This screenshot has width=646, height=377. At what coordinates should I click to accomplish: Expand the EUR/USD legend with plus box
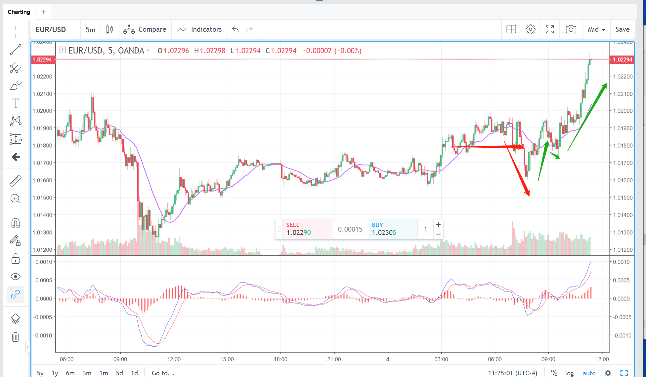click(62, 50)
